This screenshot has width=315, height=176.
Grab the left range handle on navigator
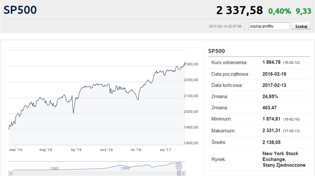[177, 166]
